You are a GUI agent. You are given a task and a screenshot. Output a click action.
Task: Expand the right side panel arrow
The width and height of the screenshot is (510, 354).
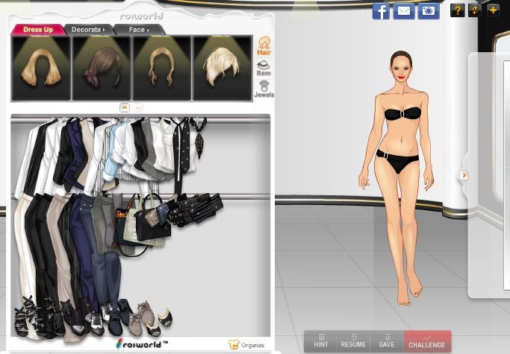pyautogui.click(x=464, y=176)
